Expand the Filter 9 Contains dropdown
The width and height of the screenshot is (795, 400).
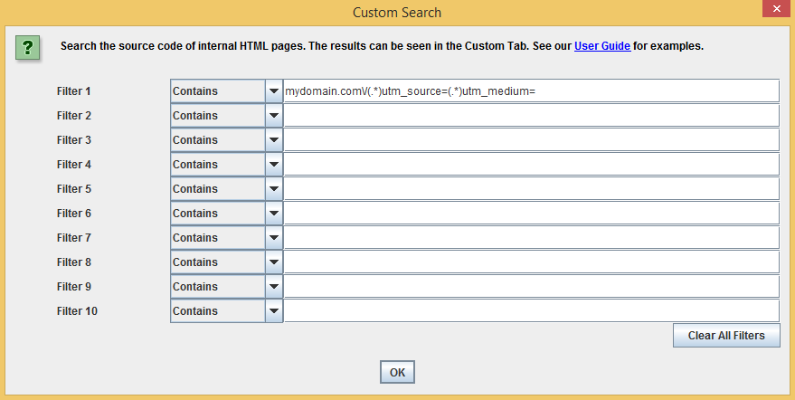tap(226, 286)
